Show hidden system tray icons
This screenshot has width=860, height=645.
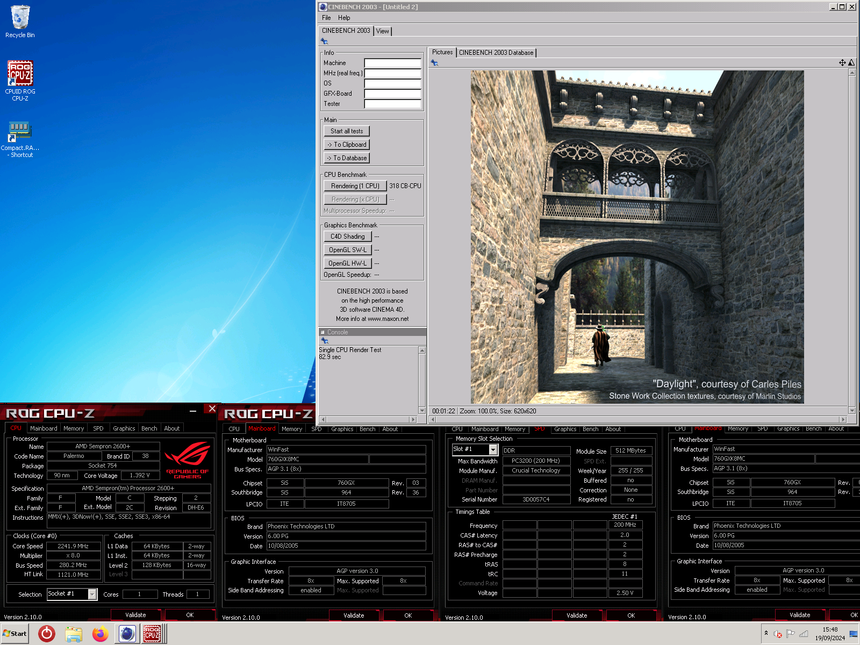point(766,633)
